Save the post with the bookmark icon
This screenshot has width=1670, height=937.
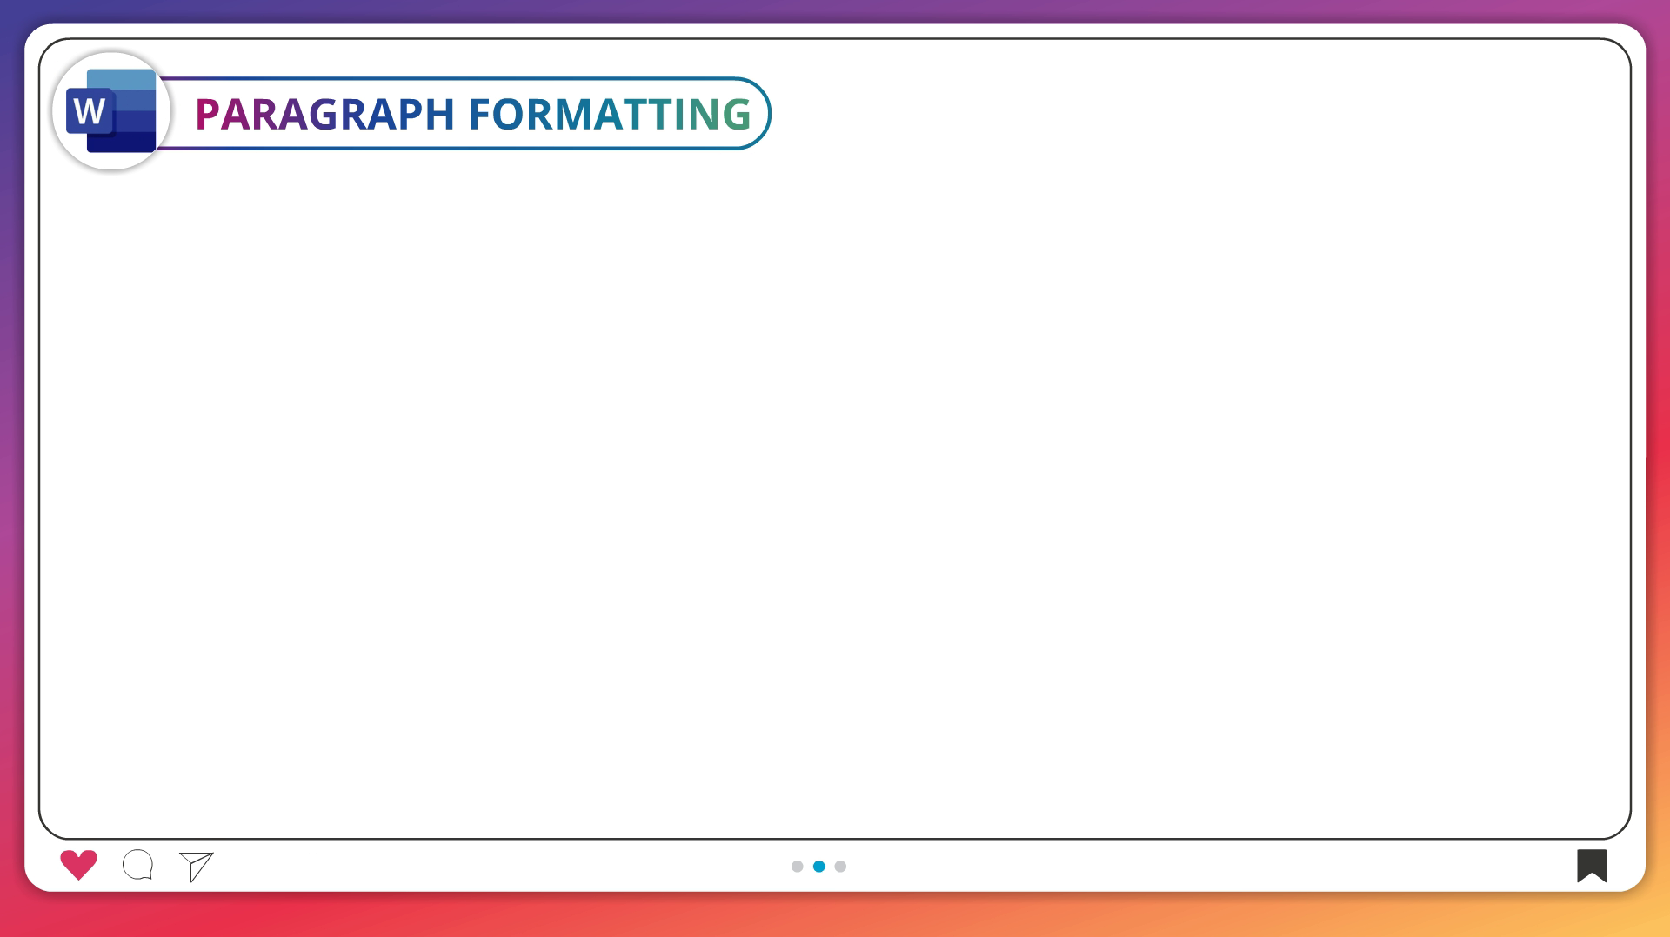tap(1591, 865)
